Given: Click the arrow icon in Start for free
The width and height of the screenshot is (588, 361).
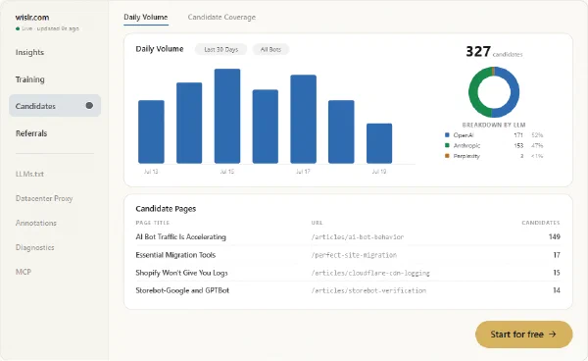Looking at the screenshot, I should pyautogui.click(x=553, y=334).
